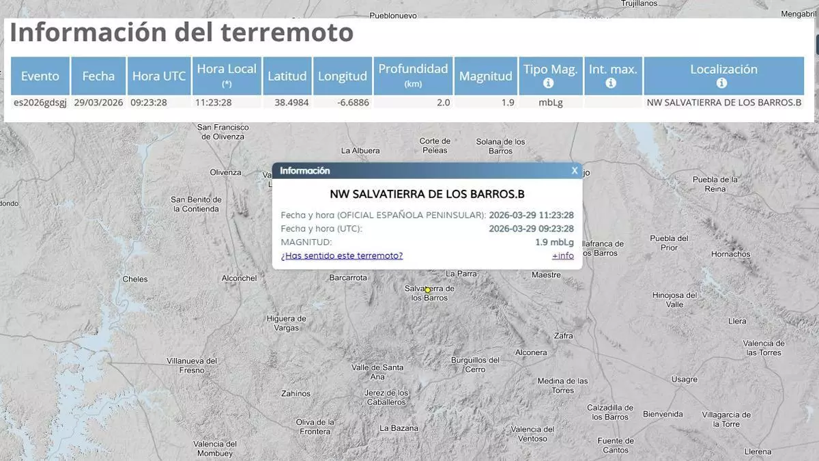Click the Evento column header

40,76
